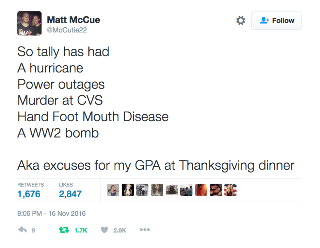
Task: Click the Matt McCue display name
Action: [x=73, y=20]
